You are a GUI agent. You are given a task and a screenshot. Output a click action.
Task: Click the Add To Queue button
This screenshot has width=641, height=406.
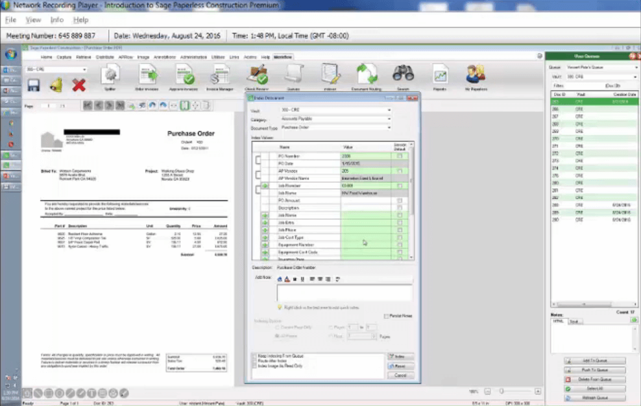point(594,361)
